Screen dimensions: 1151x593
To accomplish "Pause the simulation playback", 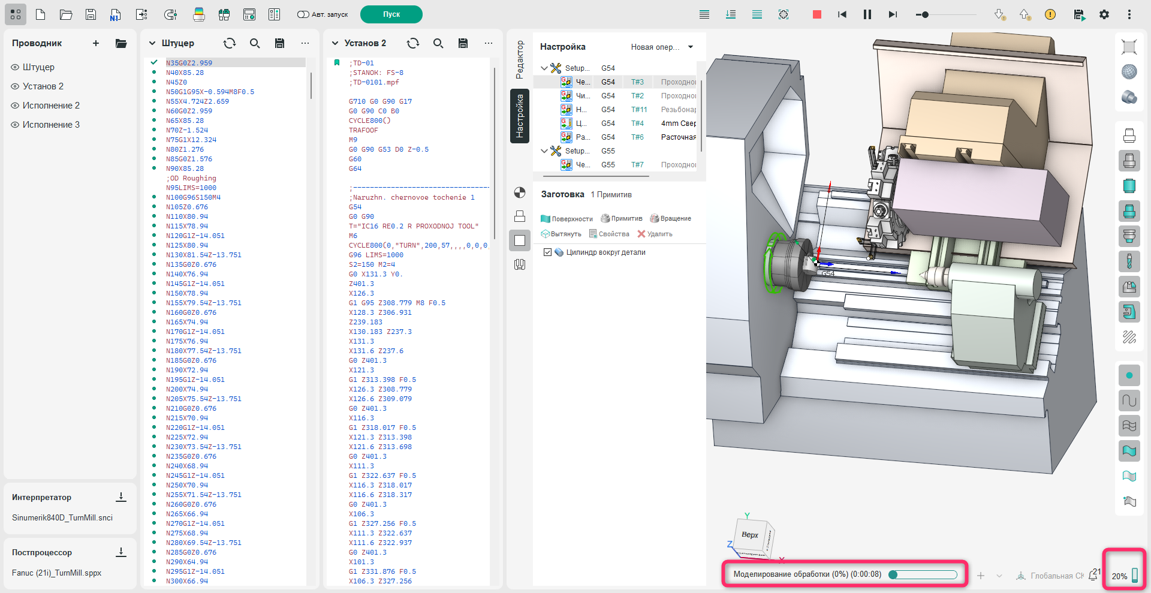I will point(867,14).
